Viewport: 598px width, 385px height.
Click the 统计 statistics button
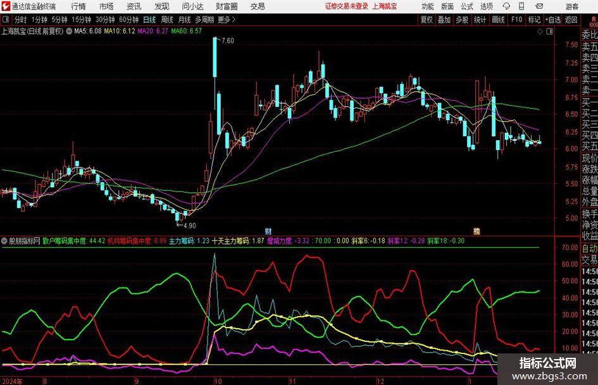480,20
